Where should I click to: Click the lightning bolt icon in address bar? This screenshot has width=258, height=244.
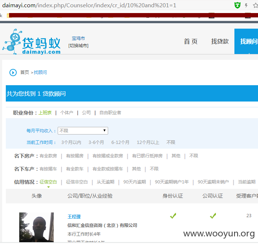246,5
